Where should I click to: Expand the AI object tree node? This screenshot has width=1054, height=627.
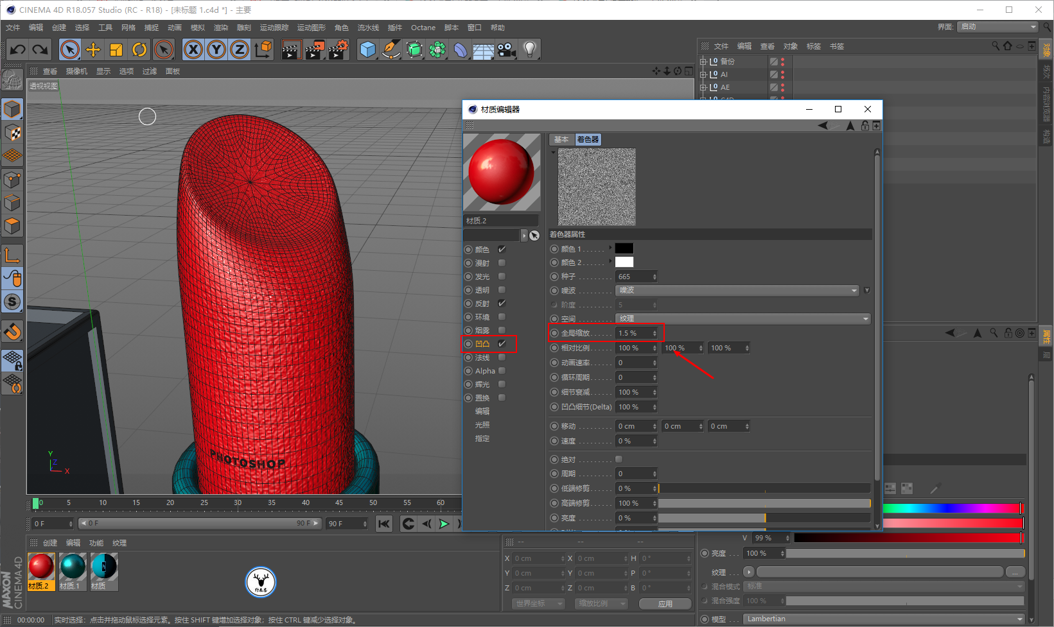click(703, 74)
